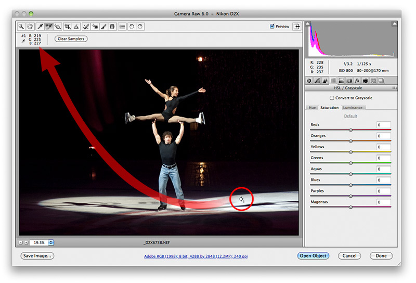Click the Save Image button
Viewport: 416px width, 283px height.
tap(37, 255)
